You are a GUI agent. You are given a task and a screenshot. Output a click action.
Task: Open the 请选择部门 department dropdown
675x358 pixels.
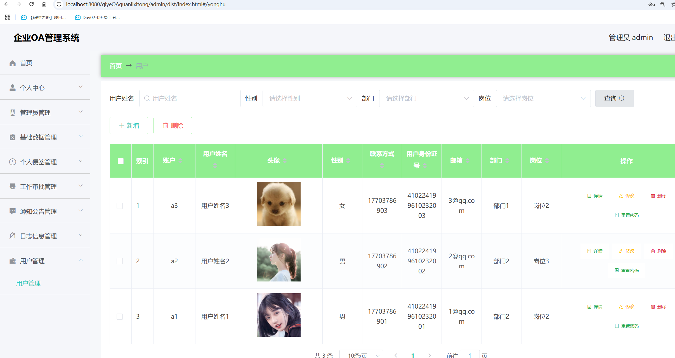(426, 98)
